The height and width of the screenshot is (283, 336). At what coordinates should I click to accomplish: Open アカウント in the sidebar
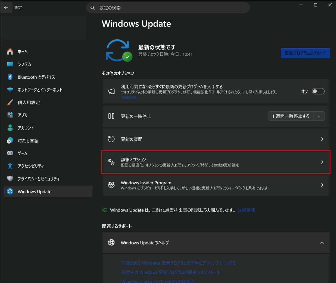26,128
